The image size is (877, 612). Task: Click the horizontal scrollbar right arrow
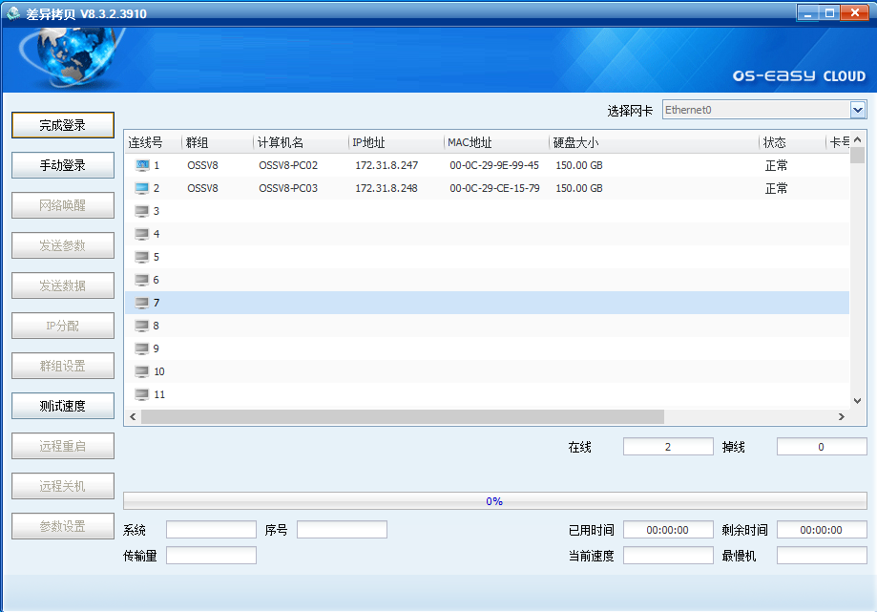(x=842, y=417)
